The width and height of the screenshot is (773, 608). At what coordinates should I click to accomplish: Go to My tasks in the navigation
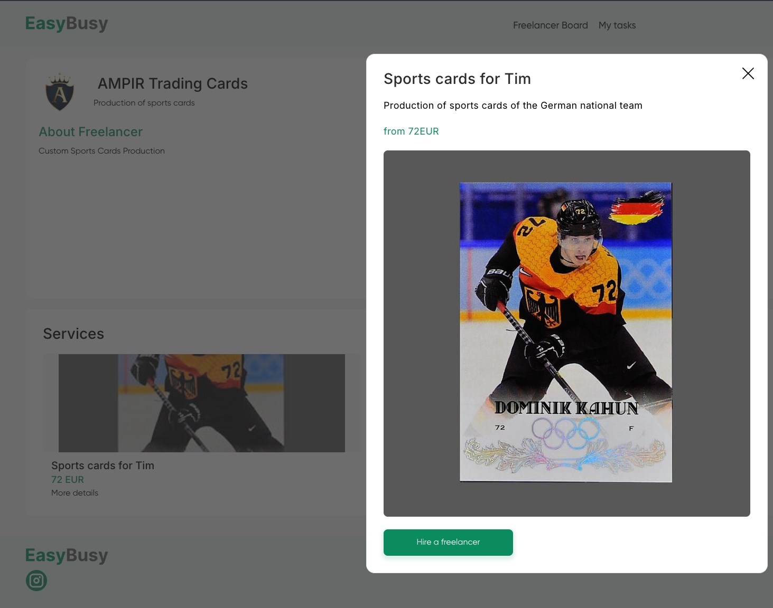coord(617,25)
